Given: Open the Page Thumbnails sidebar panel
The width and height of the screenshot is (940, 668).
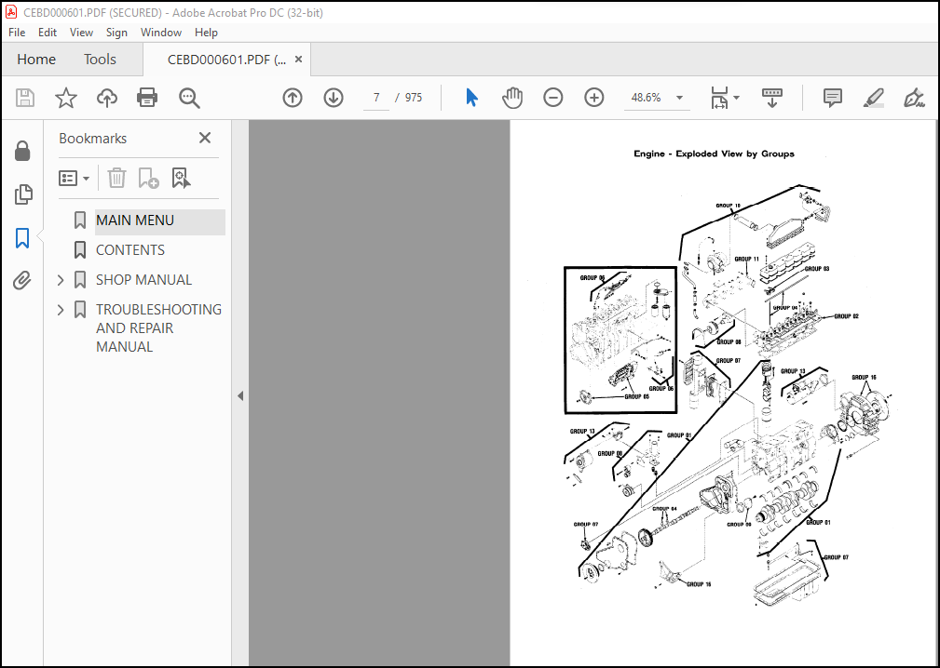Looking at the screenshot, I should (22, 194).
